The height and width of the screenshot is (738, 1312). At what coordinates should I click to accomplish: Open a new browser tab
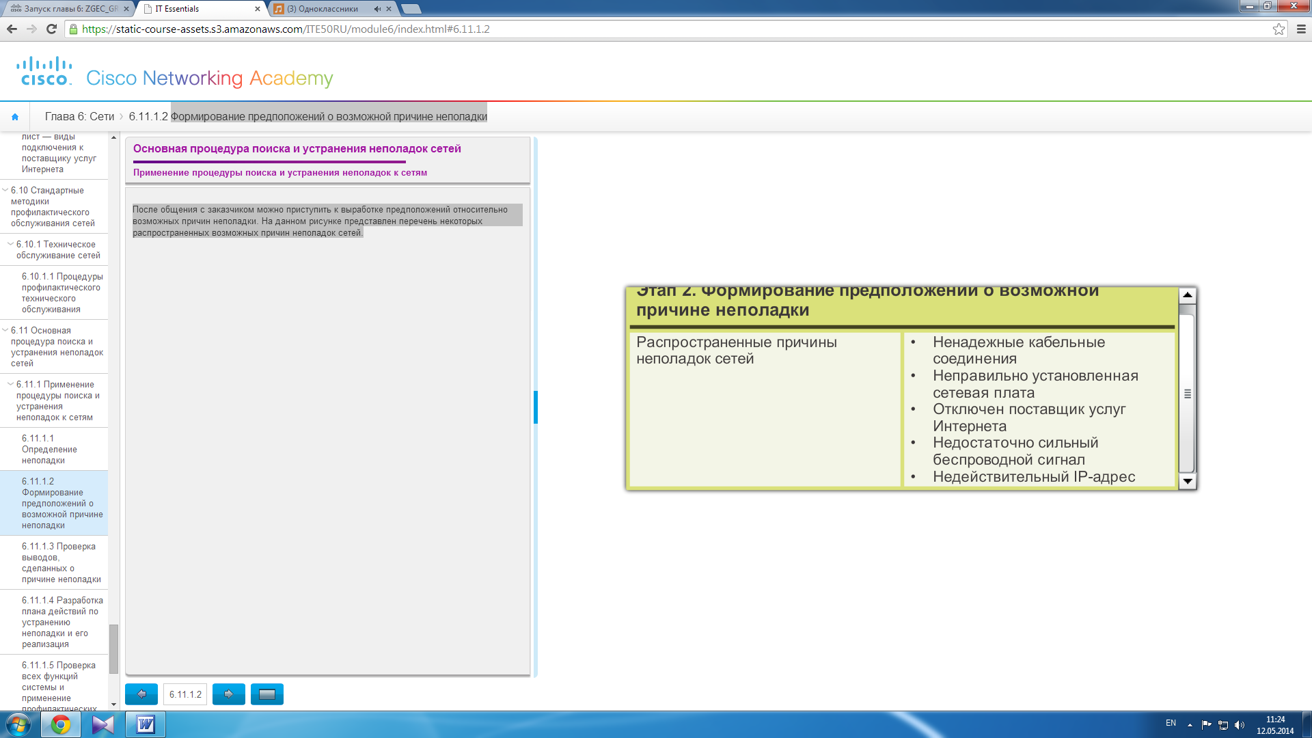pyautogui.click(x=411, y=9)
